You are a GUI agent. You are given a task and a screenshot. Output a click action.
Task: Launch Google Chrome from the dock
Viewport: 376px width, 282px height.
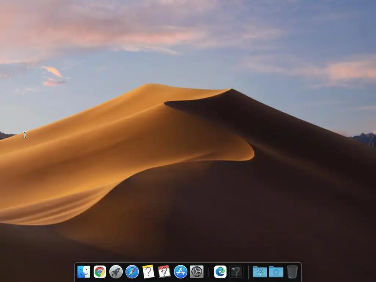coord(100,272)
